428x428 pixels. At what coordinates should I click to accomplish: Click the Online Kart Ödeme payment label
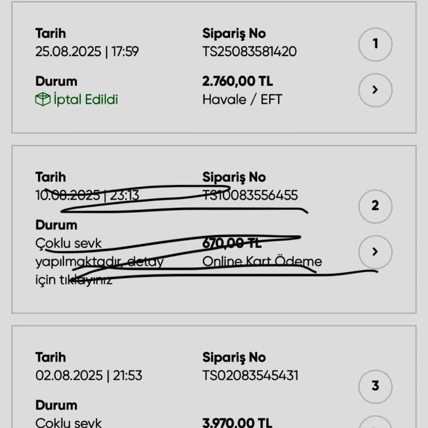coord(262,261)
